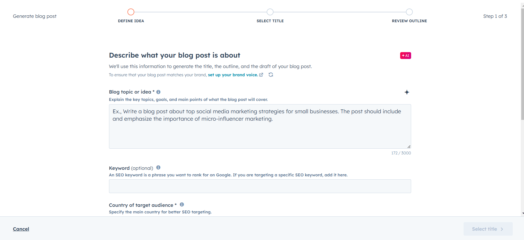This screenshot has width=524, height=240.
Task: Click the chevron arrow on Select title button
Action: 502,229
